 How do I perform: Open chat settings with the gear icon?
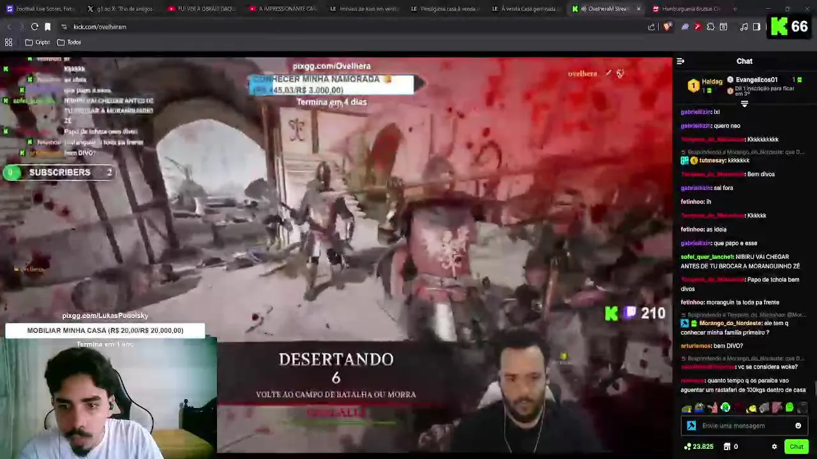click(x=774, y=447)
